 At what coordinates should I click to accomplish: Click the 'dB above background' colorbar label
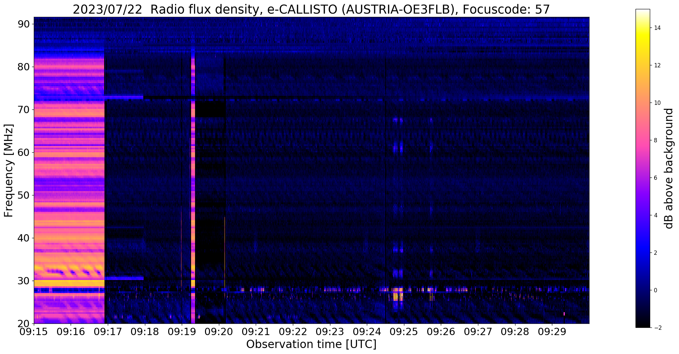click(669, 169)
